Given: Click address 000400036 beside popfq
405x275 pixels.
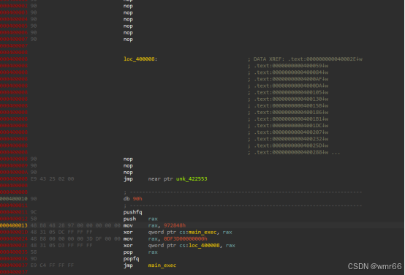Looking at the screenshot, I should pyautogui.click(x=14, y=259).
